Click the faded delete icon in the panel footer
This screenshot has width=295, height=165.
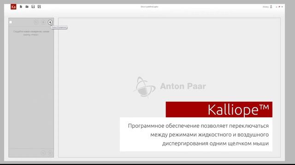pos(50,153)
